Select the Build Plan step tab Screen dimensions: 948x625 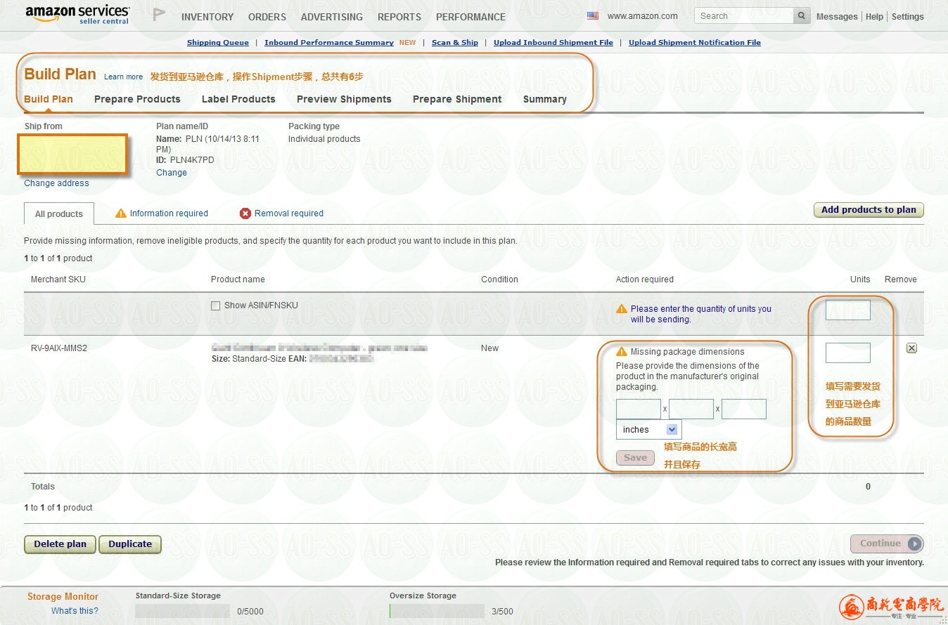[49, 99]
